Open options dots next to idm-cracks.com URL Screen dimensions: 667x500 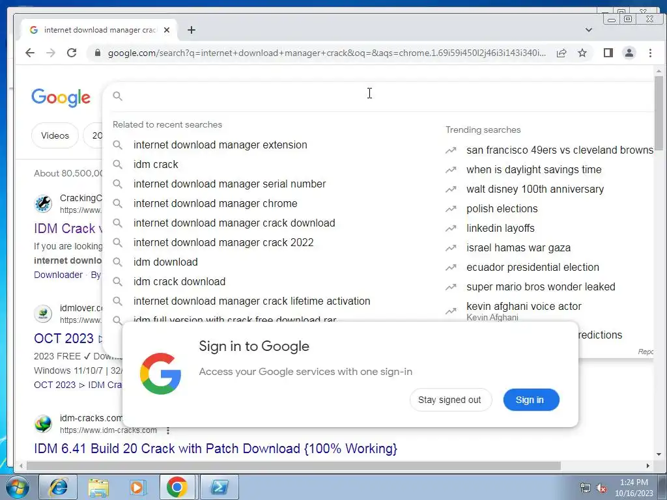(x=168, y=430)
